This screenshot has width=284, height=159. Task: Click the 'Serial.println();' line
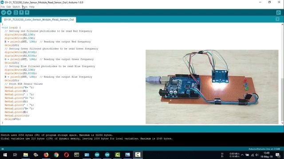pos(17,116)
